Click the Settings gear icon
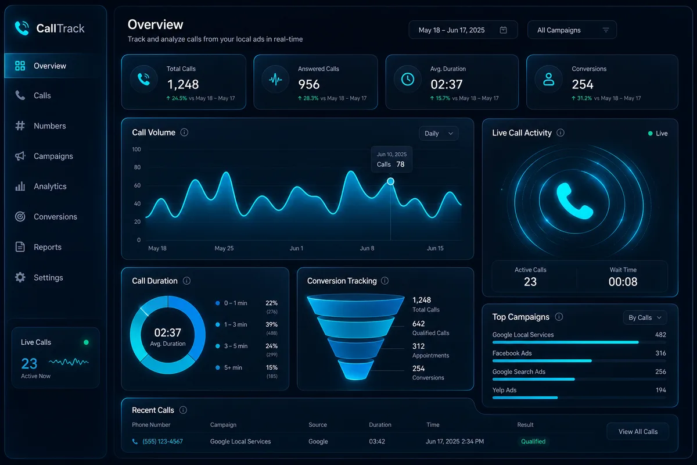Screen dimensions: 697x465 click(x=20, y=277)
